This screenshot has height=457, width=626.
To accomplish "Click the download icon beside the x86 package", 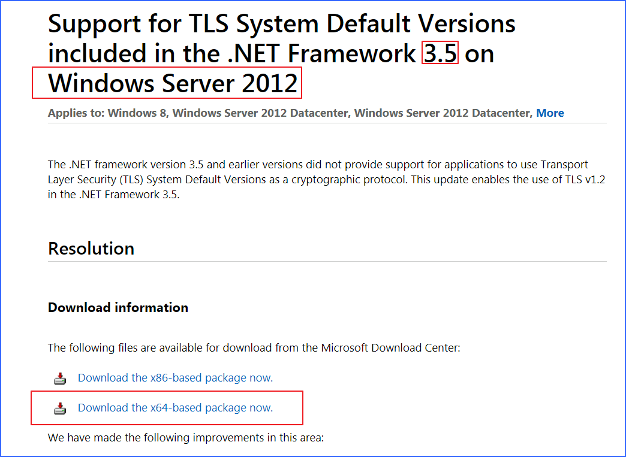I will click(59, 378).
